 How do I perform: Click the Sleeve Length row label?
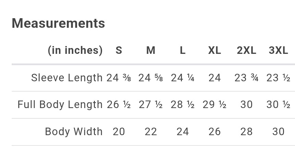click(x=67, y=78)
